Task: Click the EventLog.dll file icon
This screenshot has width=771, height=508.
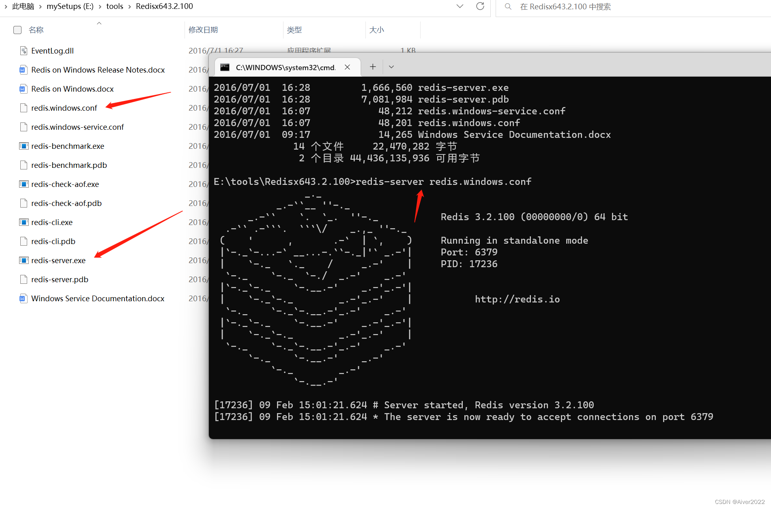Action: (x=24, y=51)
